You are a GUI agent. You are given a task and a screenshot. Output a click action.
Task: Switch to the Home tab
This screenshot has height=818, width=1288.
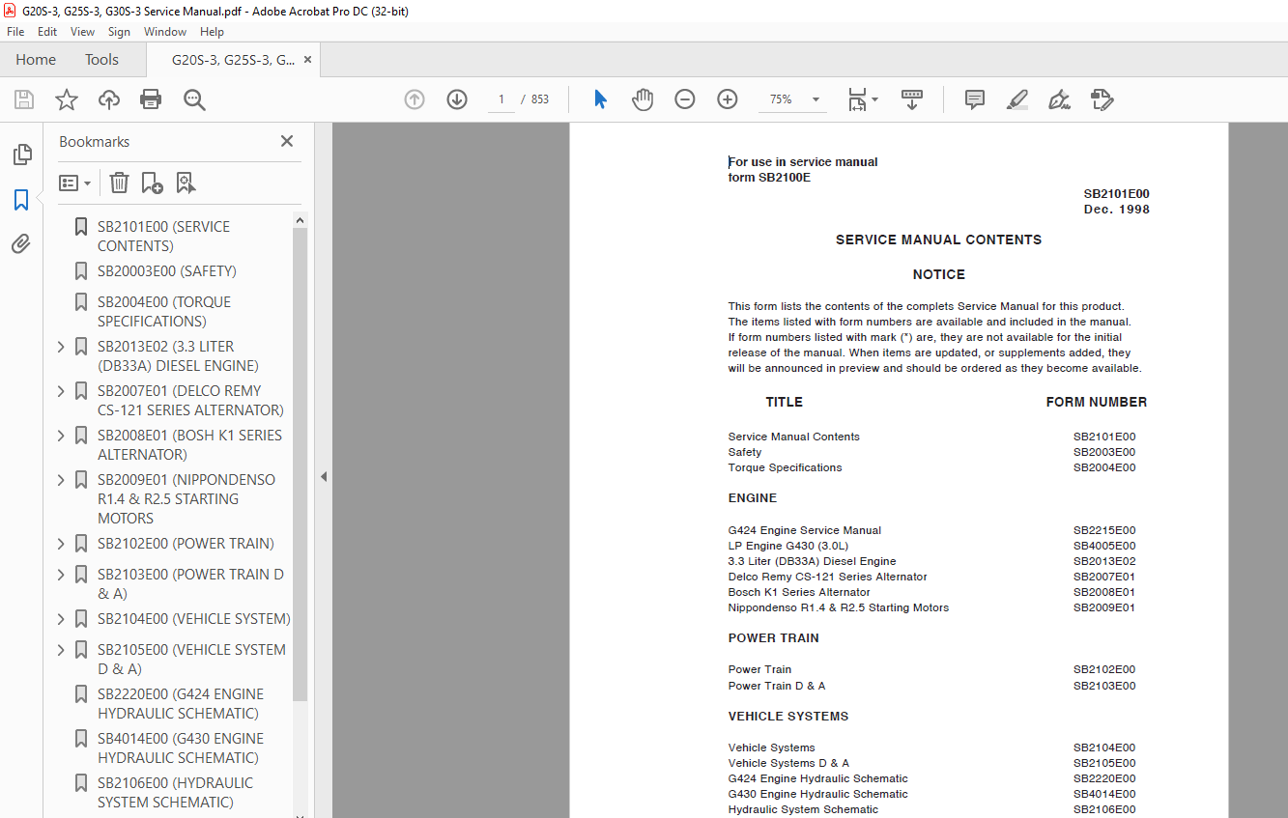[x=36, y=60]
